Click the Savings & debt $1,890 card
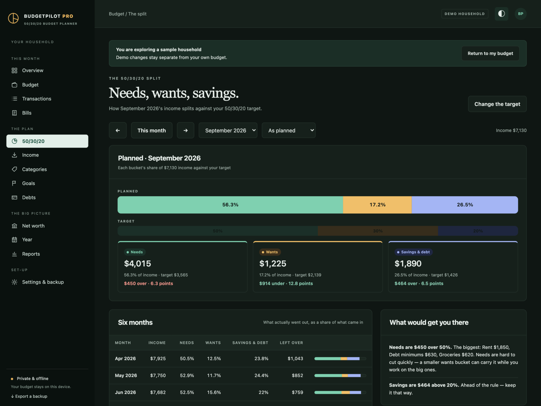The width and height of the screenshot is (541, 406). point(453,267)
